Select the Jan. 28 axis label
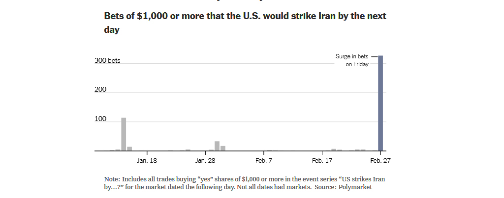Viewport: 504px width, 198px height. (205, 161)
